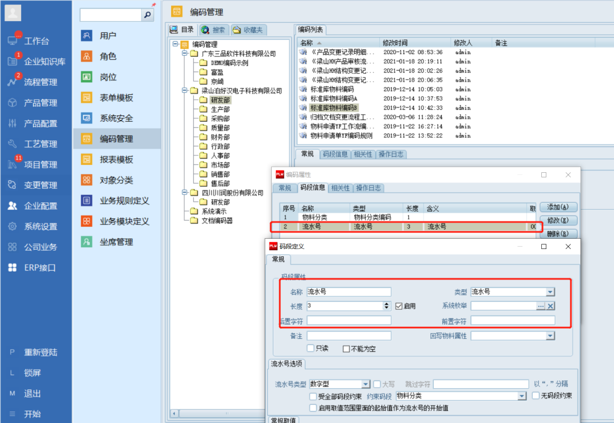Screen dimensions: 614x423
Task: Open 常规 tab in 编码属性 window
Action: tap(285, 188)
